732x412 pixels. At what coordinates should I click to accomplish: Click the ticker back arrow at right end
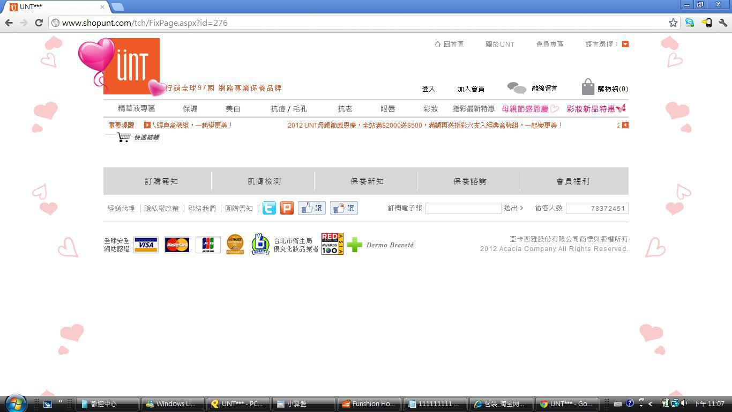coord(625,125)
